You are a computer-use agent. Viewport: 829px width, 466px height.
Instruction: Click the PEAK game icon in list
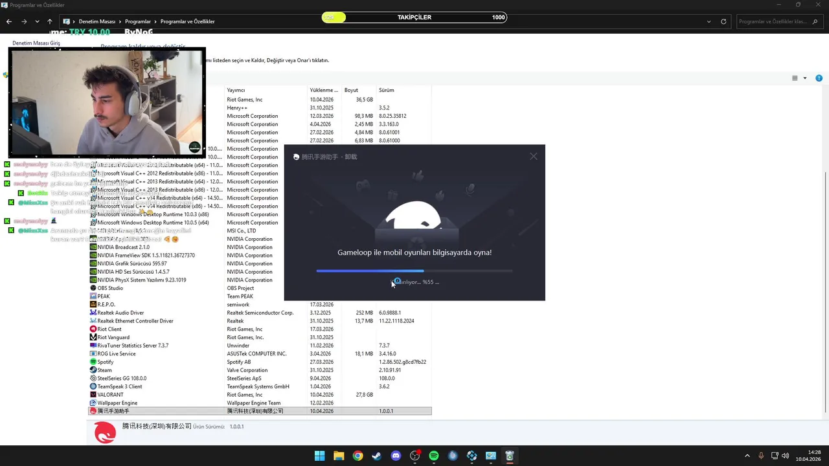[93, 296]
